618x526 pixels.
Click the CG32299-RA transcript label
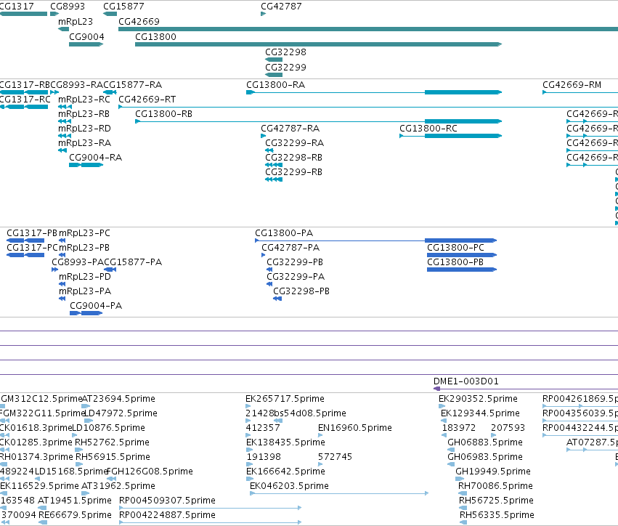click(294, 142)
